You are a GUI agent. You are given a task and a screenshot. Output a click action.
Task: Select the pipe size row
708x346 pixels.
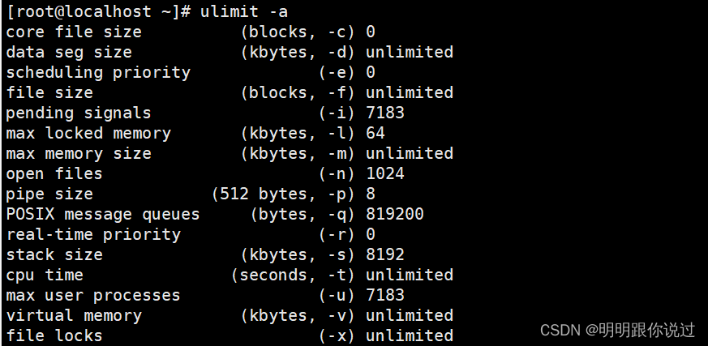(x=191, y=194)
